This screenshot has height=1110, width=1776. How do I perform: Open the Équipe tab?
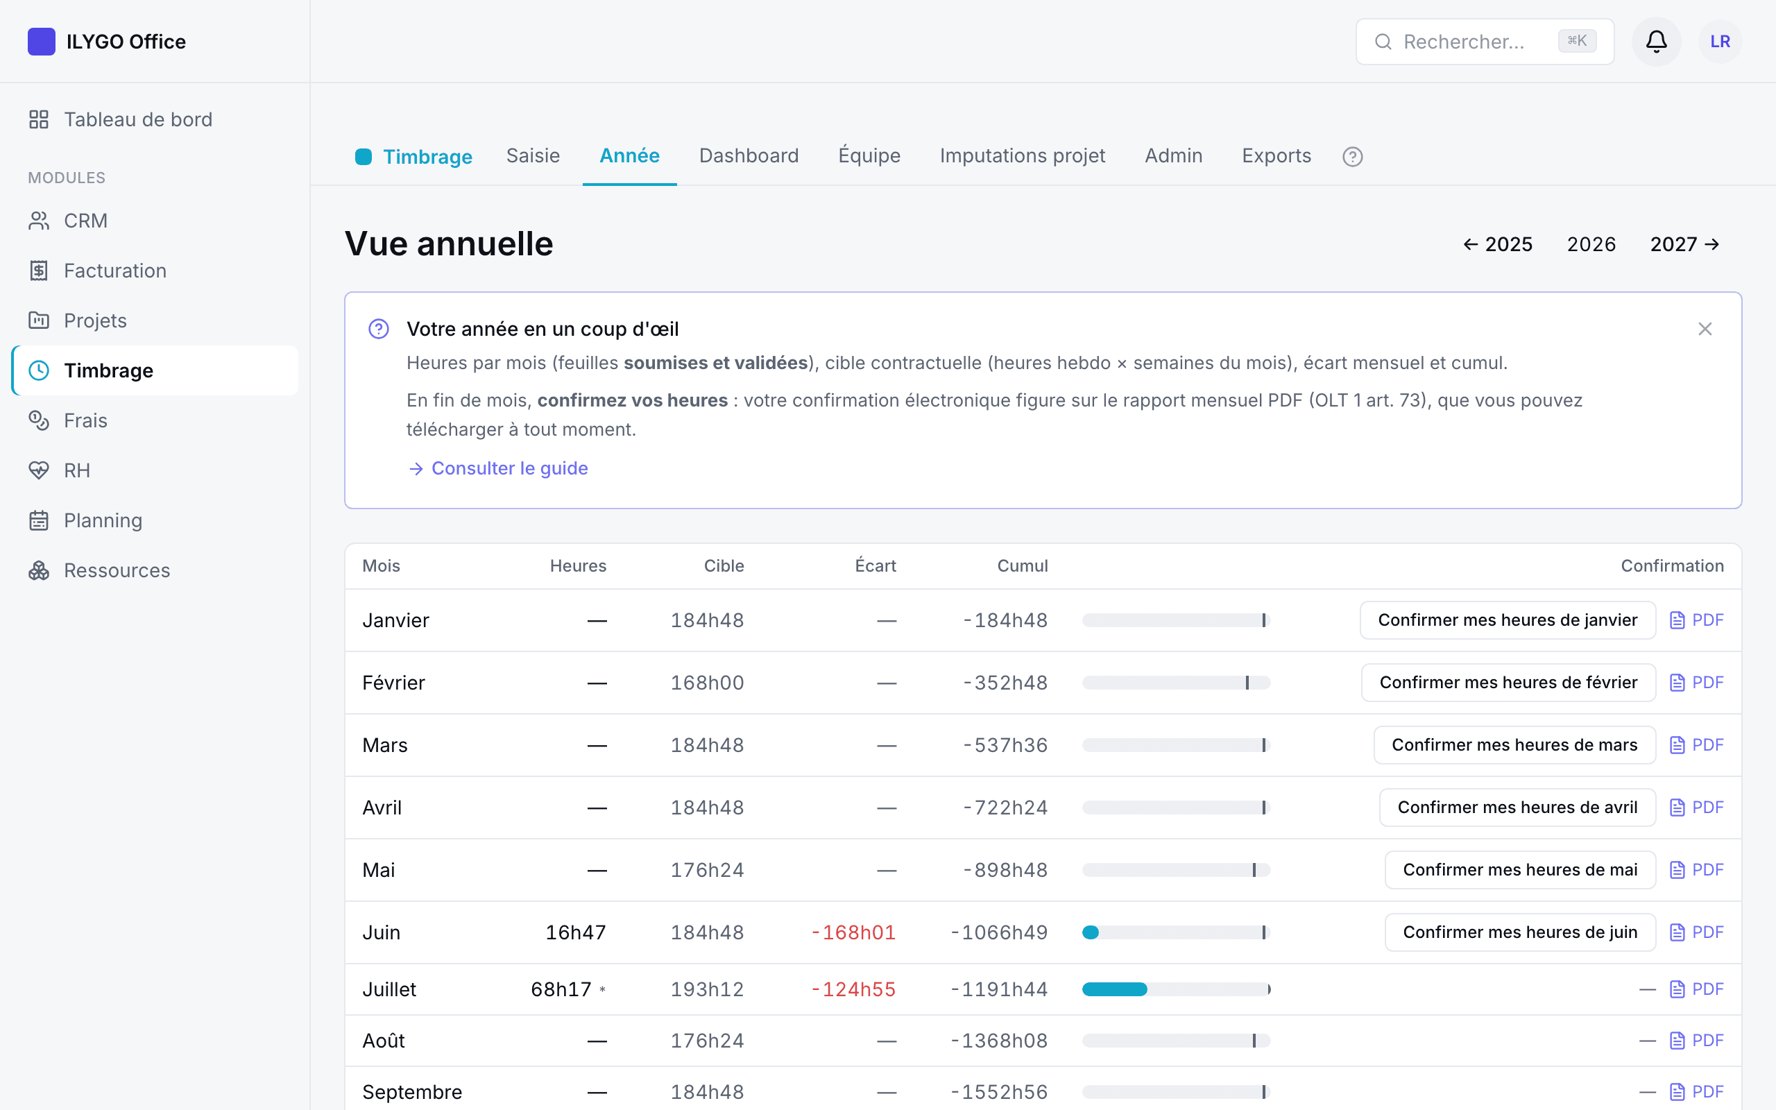pos(869,155)
